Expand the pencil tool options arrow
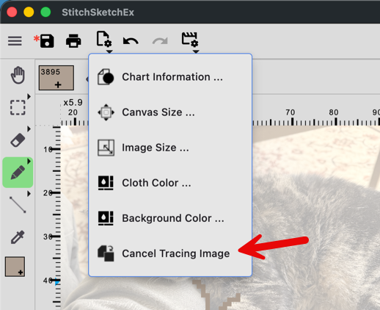 29,161
